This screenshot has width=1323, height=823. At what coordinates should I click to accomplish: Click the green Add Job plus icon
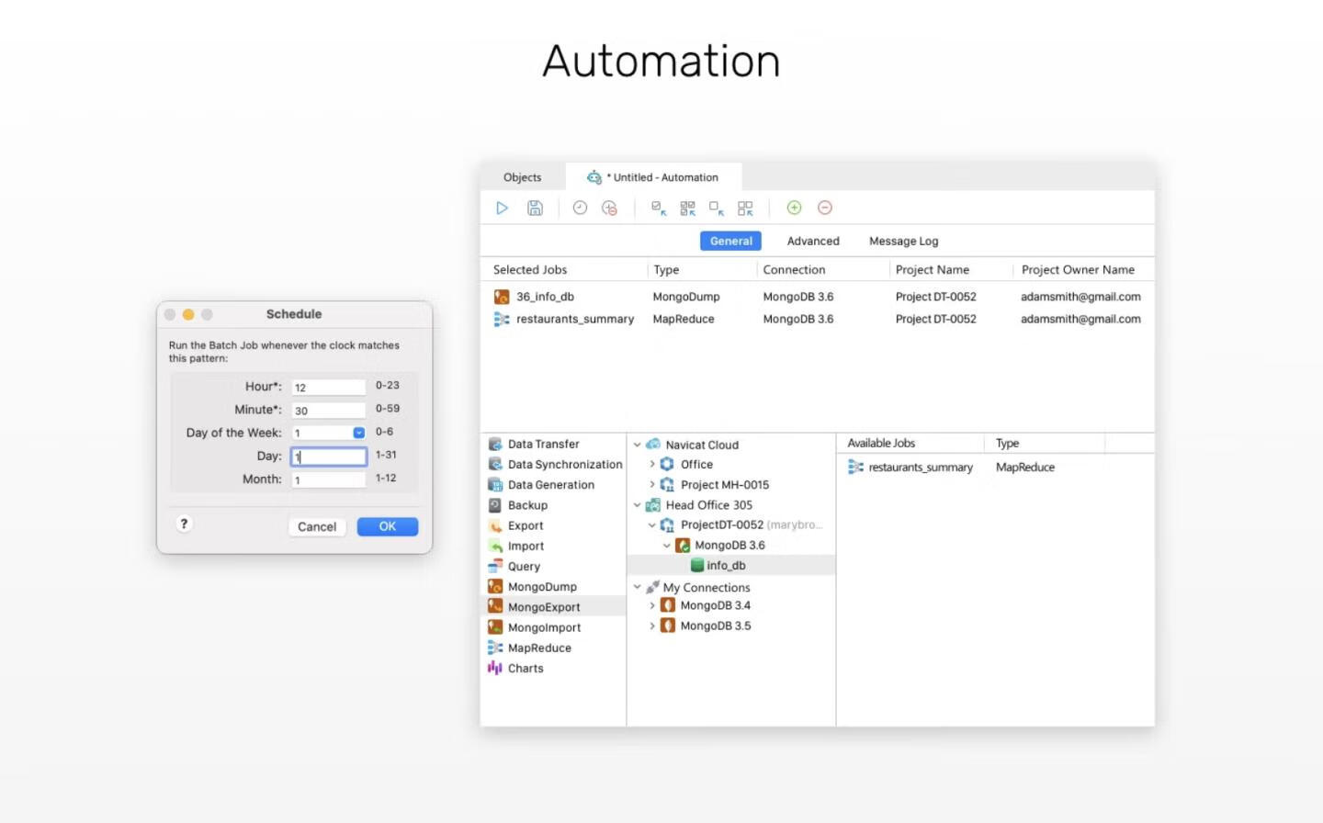click(x=794, y=208)
